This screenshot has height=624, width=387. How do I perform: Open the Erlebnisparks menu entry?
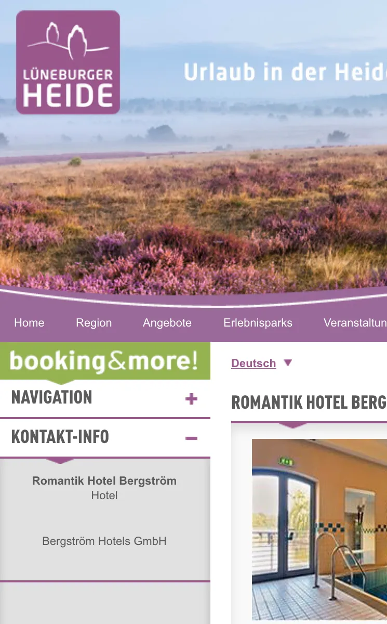[258, 323]
